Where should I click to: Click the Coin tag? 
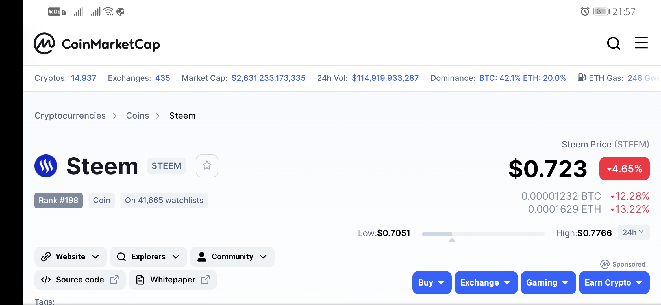tap(102, 201)
